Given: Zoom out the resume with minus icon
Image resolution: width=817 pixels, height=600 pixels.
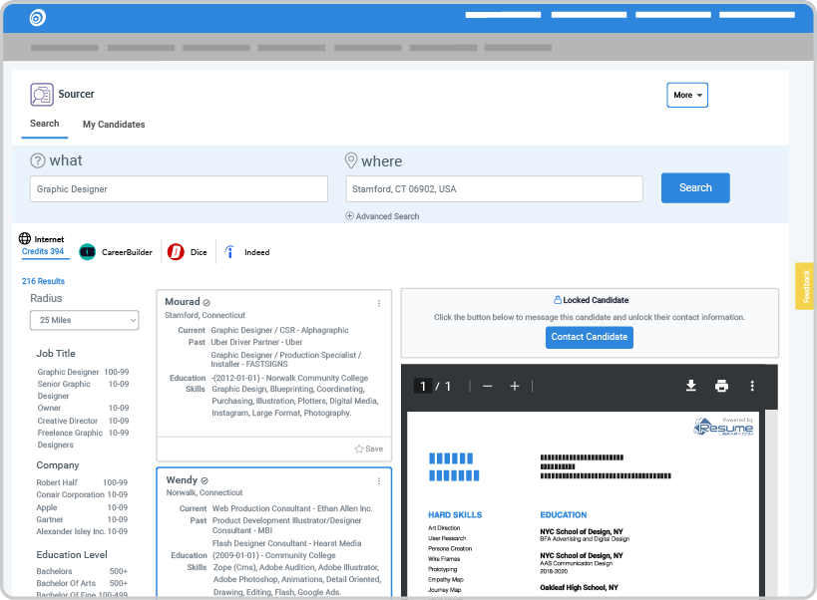Looking at the screenshot, I should pos(488,386).
